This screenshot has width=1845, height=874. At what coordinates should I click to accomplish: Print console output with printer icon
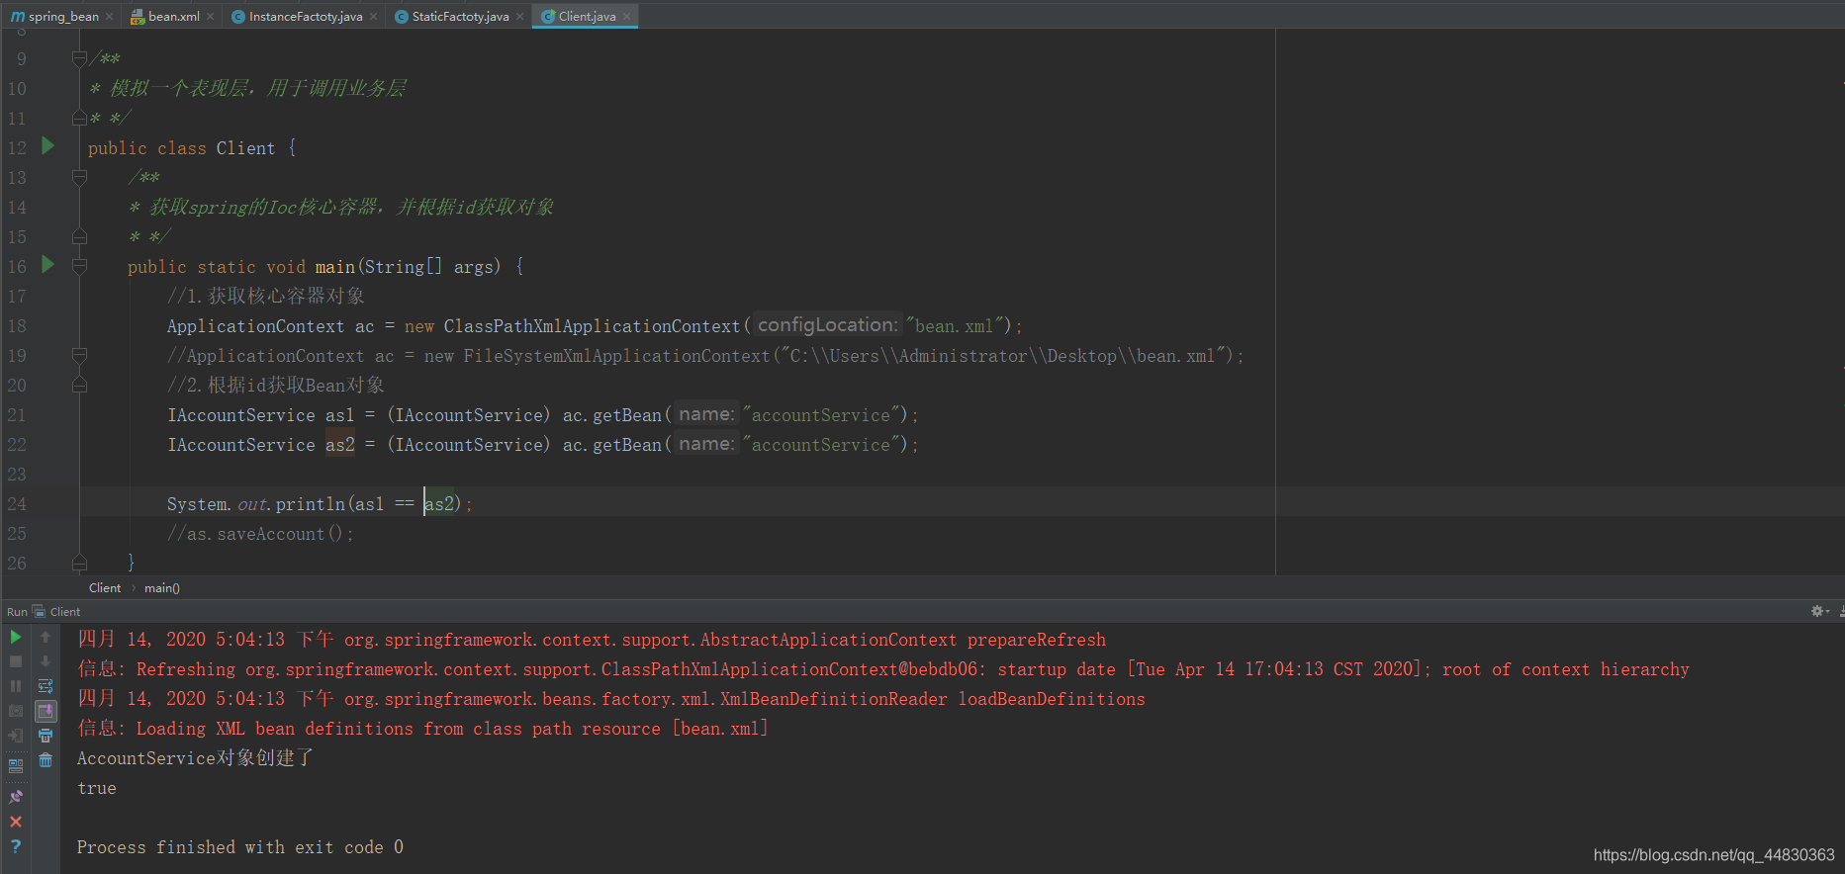click(x=46, y=736)
